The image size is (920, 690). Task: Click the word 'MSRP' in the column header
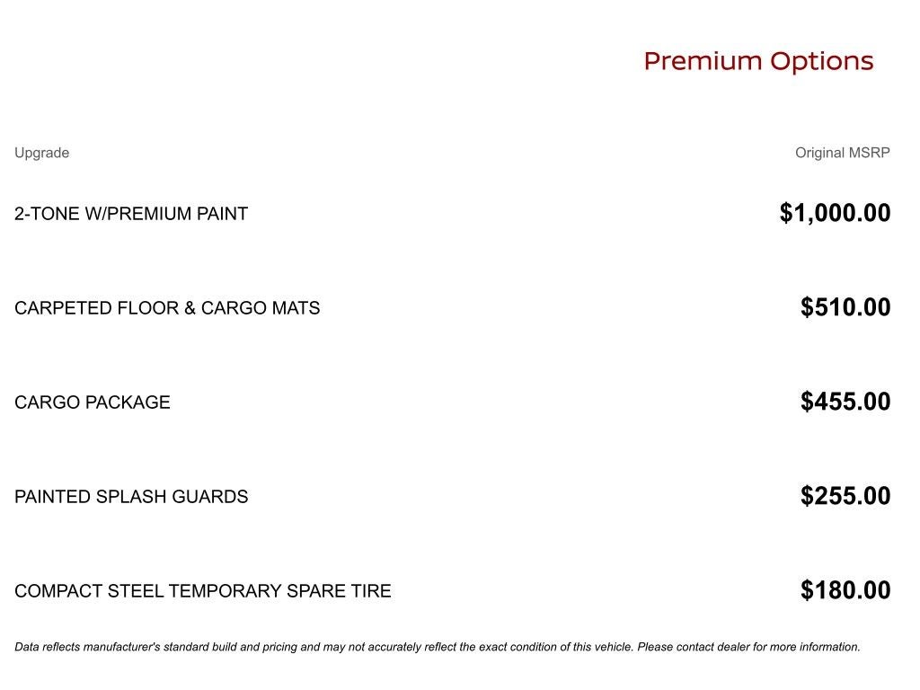point(869,153)
